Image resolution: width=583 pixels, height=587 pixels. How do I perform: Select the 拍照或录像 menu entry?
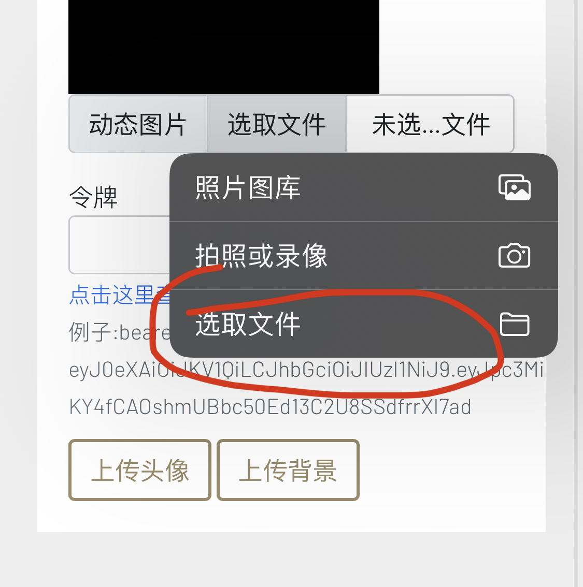(363, 255)
